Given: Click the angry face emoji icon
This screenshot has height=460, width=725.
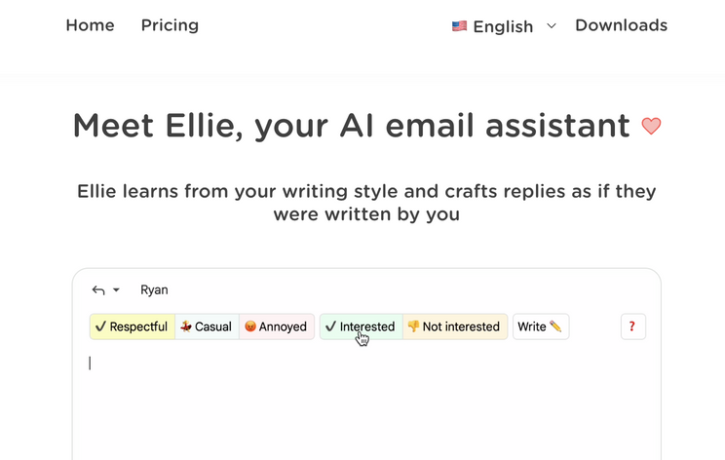Looking at the screenshot, I should [x=250, y=326].
